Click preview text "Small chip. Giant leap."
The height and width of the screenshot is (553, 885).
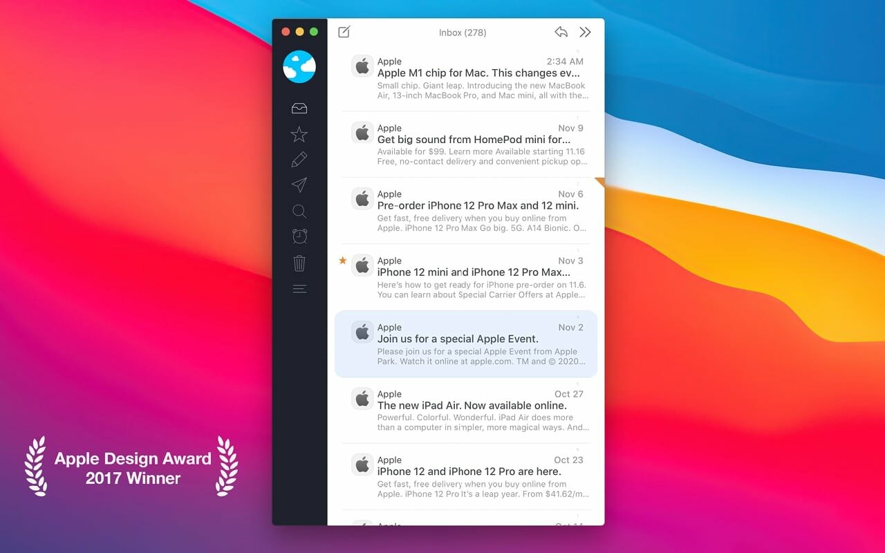click(x=420, y=86)
